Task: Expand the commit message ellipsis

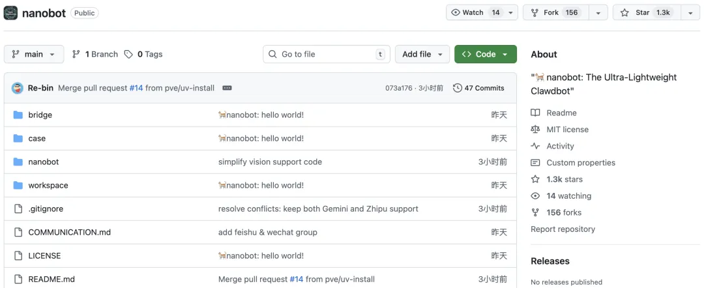Action: click(x=227, y=88)
